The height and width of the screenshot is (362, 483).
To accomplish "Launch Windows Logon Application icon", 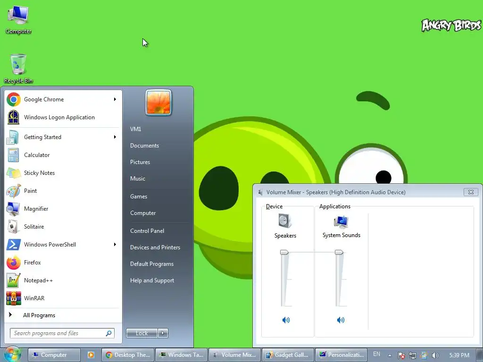I will (x=14, y=117).
